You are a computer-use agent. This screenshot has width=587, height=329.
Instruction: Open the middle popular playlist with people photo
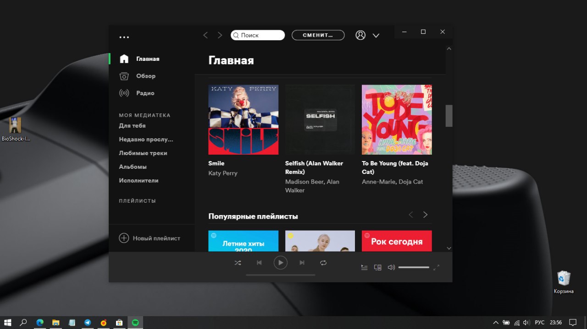(320, 241)
